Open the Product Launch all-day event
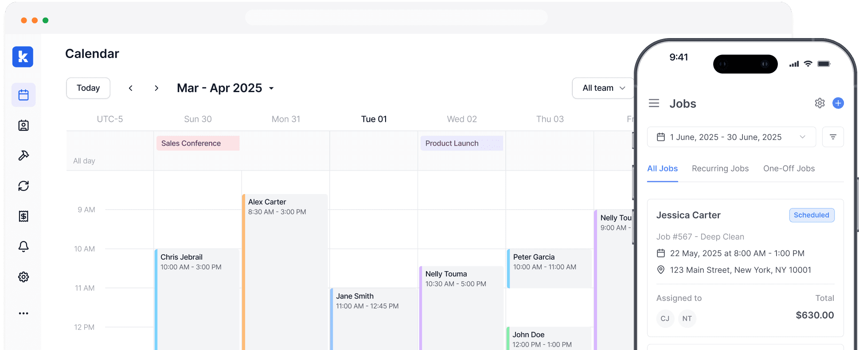This screenshot has height=350, width=859. [461, 143]
